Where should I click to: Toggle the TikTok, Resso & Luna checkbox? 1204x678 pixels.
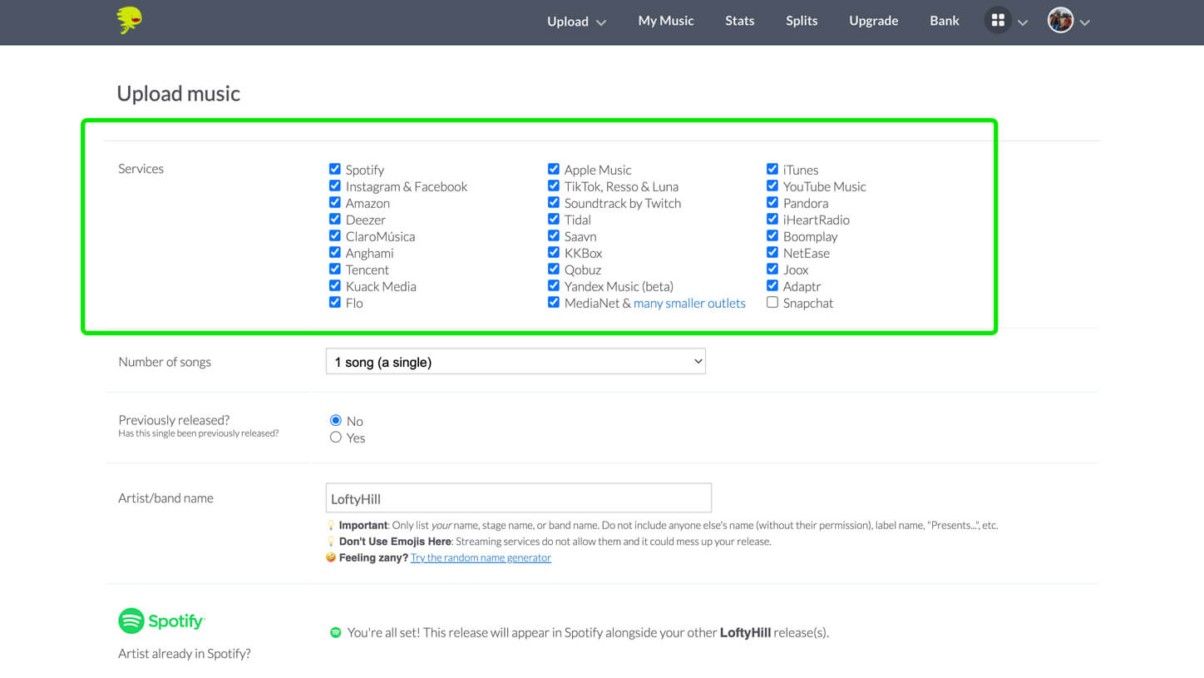553,186
